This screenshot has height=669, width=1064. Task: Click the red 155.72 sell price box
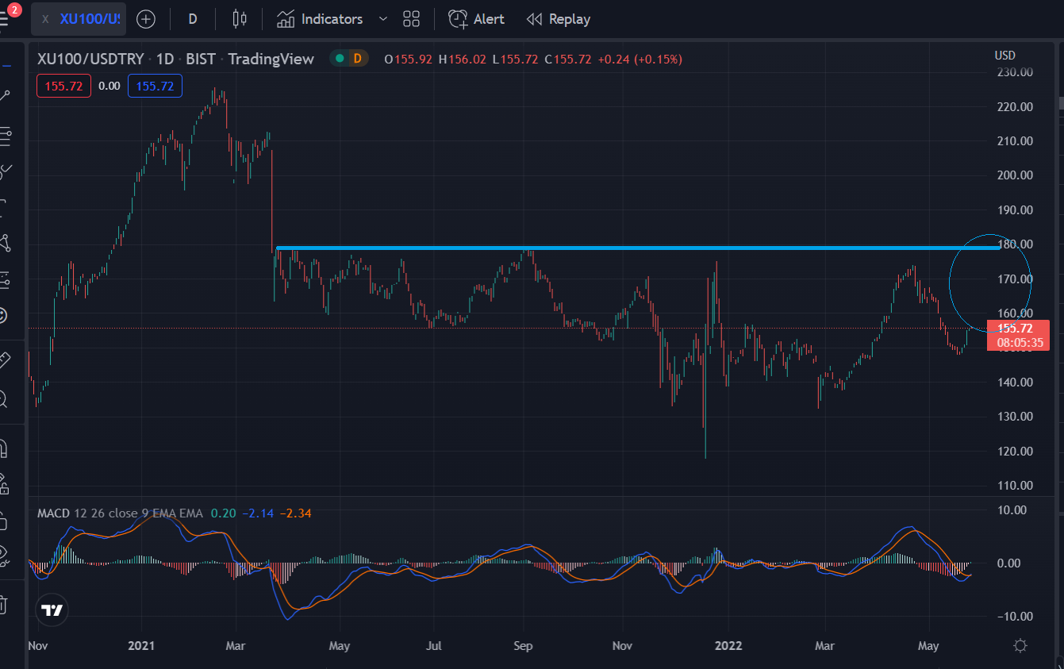point(63,86)
